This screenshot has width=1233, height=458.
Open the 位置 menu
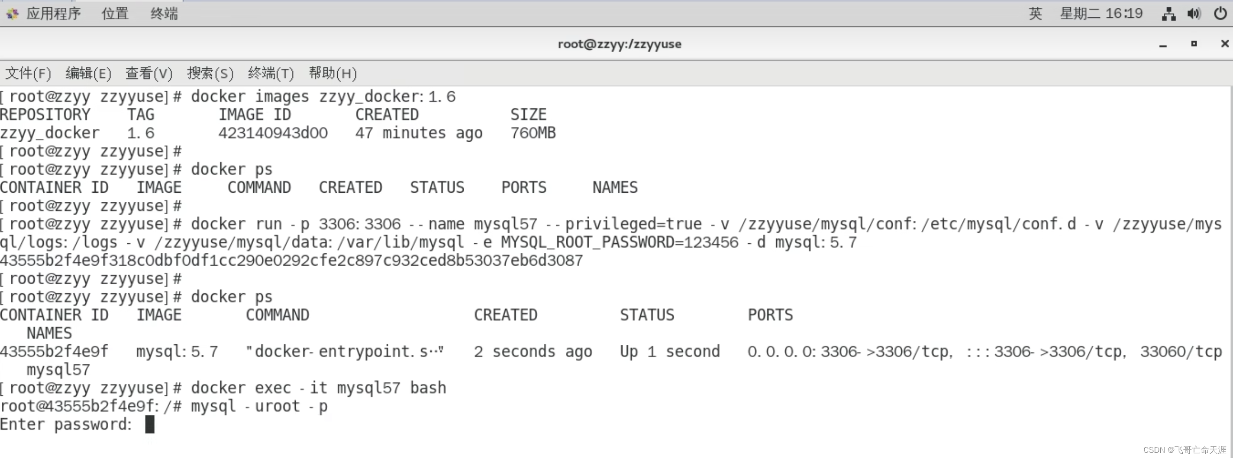pyautogui.click(x=114, y=13)
